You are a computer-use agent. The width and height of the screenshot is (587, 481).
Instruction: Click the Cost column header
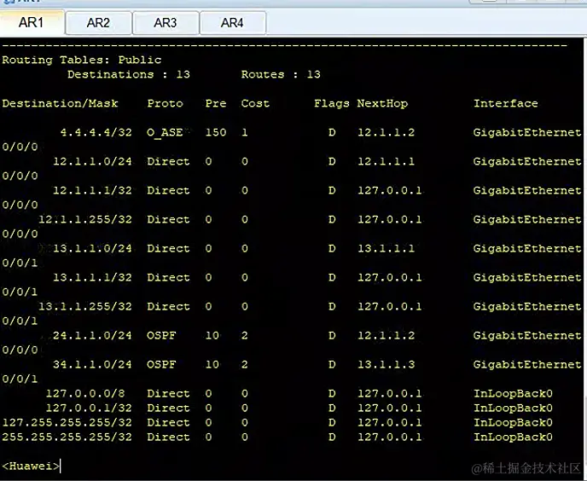pyautogui.click(x=255, y=104)
